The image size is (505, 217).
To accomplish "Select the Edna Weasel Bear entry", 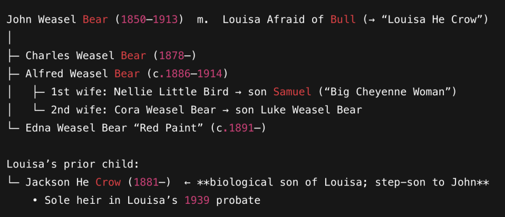I will [73, 128].
